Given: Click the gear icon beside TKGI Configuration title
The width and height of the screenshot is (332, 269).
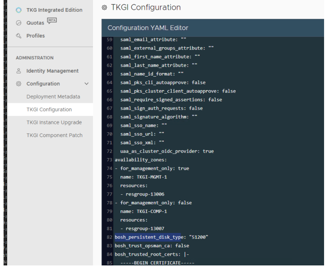Looking at the screenshot, I should tap(104, 8).
